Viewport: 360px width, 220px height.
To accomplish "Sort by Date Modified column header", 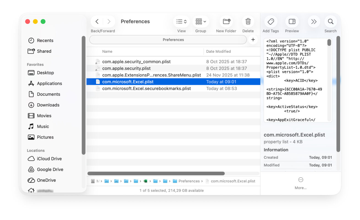I will [218, 51].
